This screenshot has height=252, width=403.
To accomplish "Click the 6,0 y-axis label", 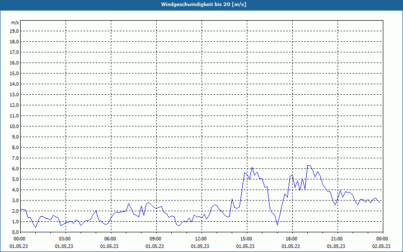I will pyautogui.click(x=15, y=169).
